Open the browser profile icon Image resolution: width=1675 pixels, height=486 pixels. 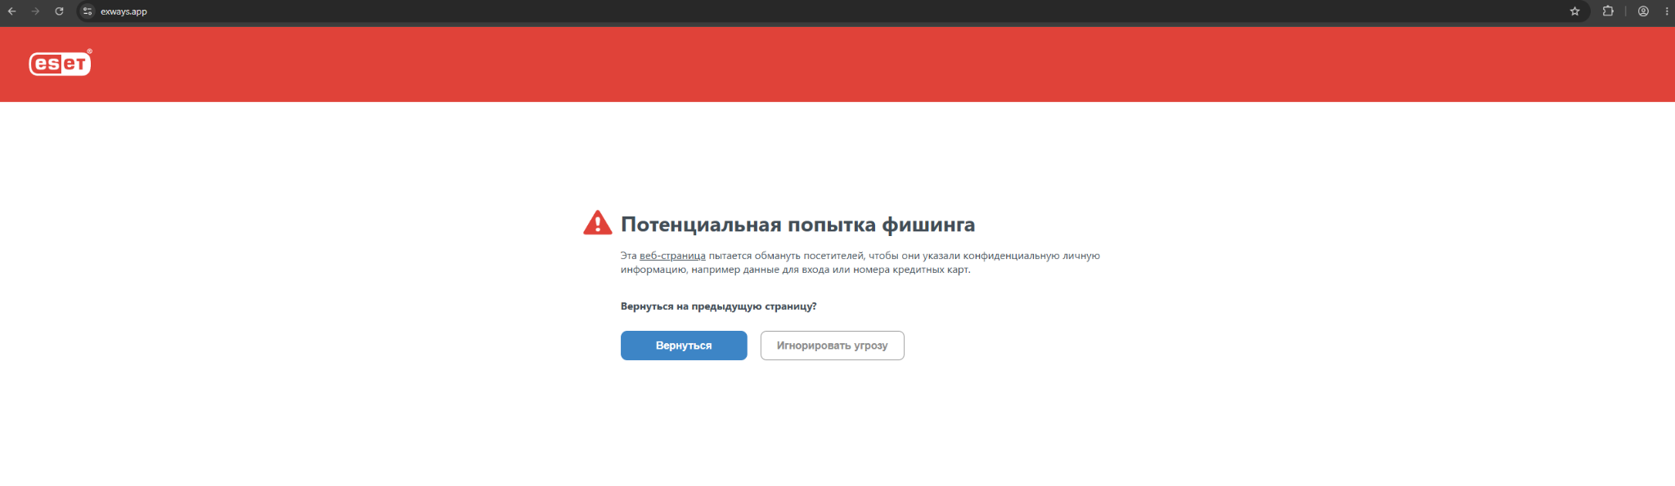point(1643,11)
